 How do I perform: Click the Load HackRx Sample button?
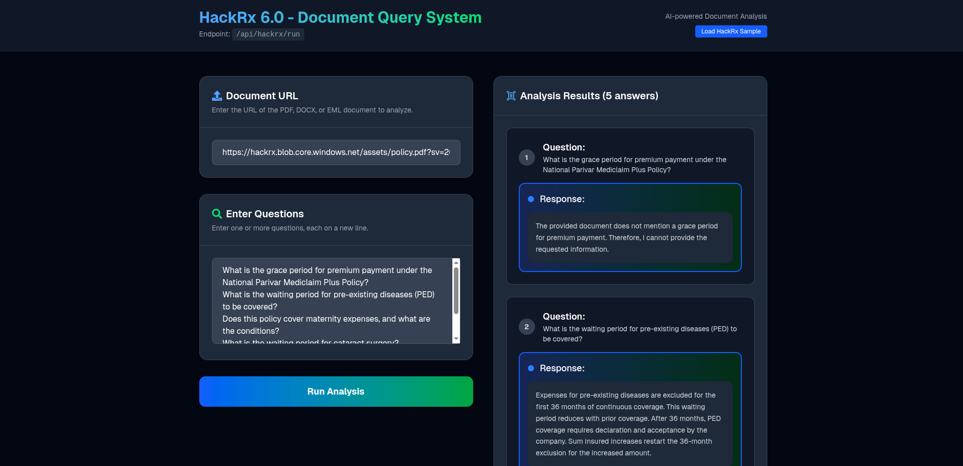point(731,31)
